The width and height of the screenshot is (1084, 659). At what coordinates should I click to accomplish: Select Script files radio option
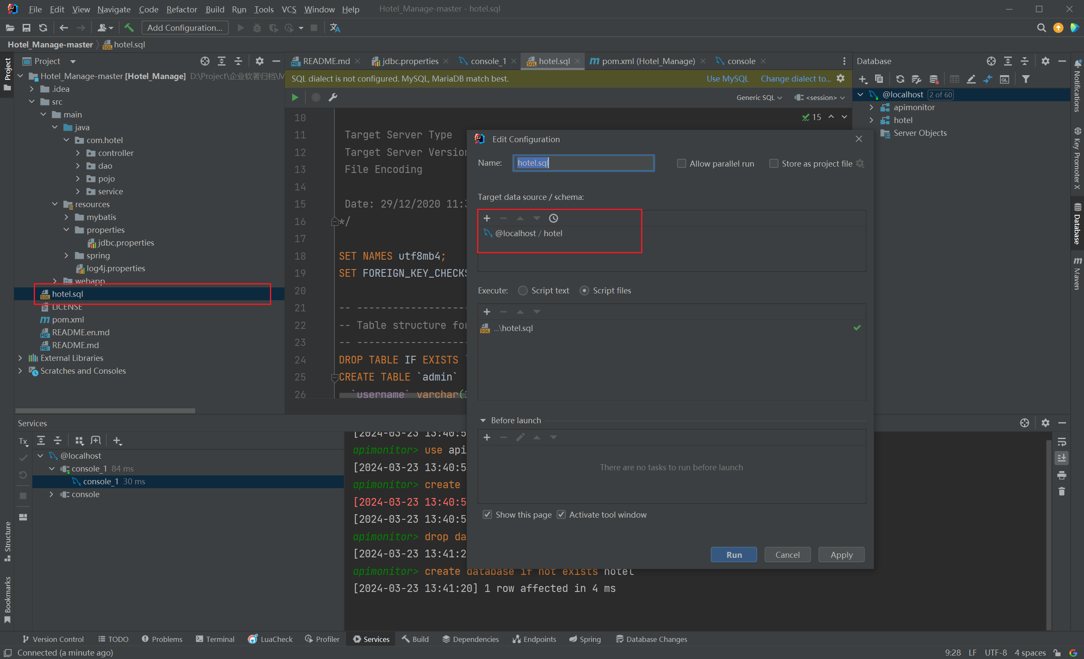[584, 290]
